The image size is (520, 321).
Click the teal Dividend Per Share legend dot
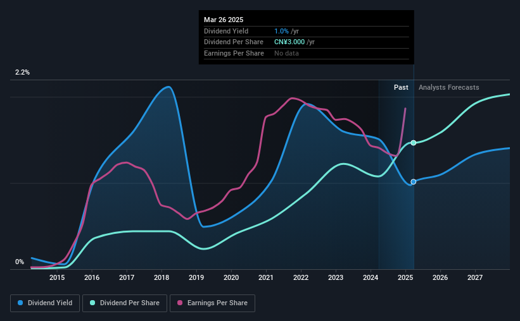tap(92, 303)
